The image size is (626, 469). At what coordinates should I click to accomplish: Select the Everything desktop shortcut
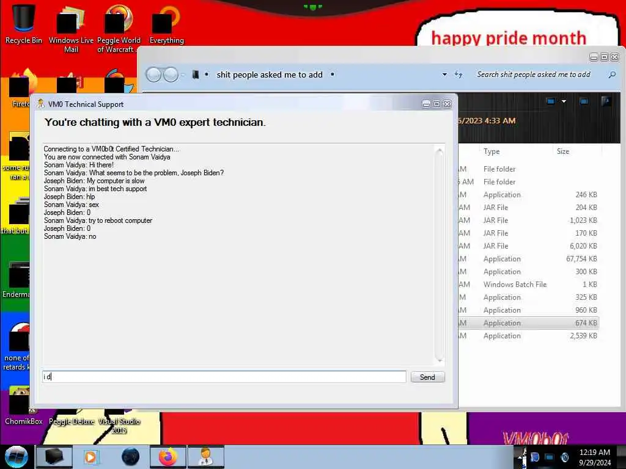[x=166, y=24]
